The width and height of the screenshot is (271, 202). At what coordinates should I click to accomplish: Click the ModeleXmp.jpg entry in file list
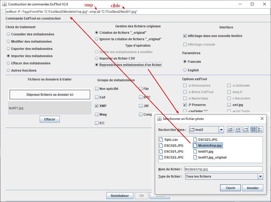point(208,145)
